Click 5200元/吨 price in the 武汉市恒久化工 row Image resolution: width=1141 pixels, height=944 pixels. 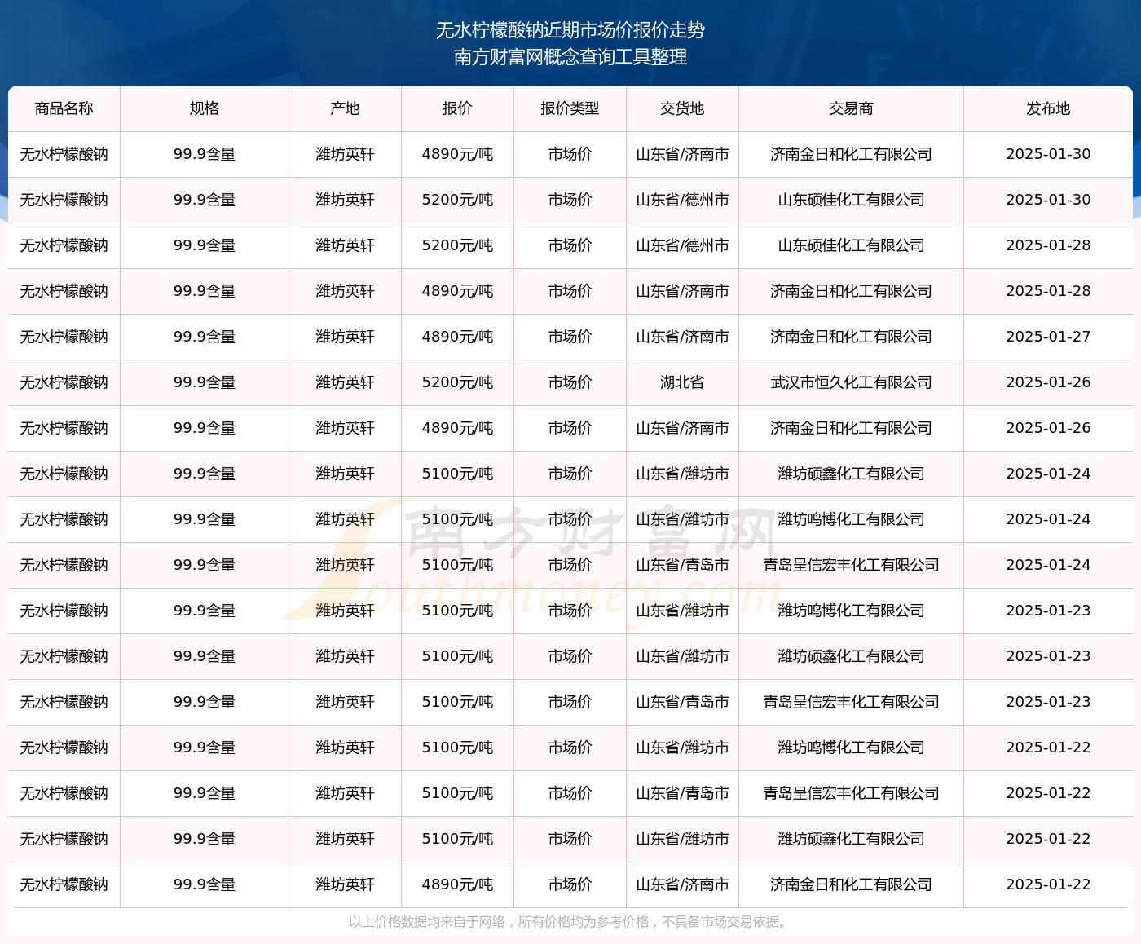click(457, 382)
